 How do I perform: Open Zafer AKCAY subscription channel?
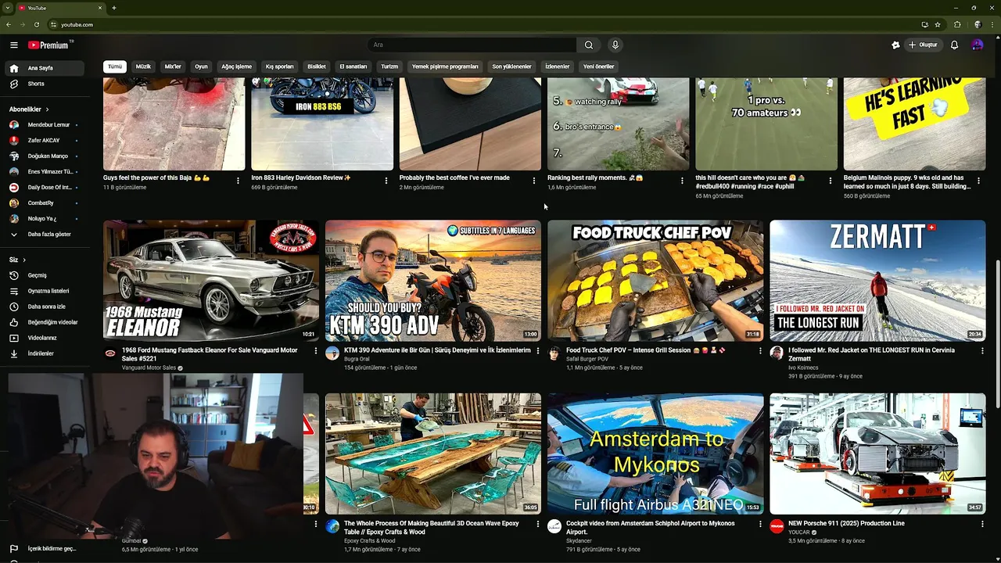pyautogui.click(x=44, y=141)
